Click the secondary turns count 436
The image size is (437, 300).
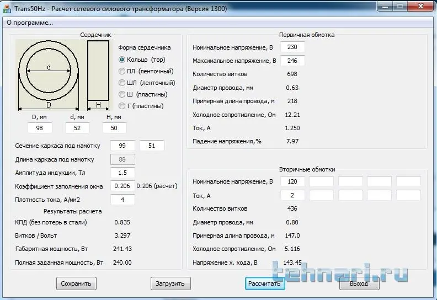click(x=292, y=208)
